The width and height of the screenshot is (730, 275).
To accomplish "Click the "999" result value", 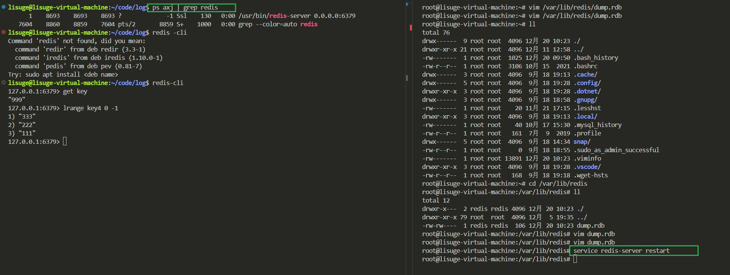I will (17, 100).
